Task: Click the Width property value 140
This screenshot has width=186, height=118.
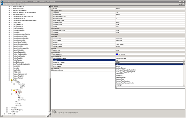Action: coord(150,27)
